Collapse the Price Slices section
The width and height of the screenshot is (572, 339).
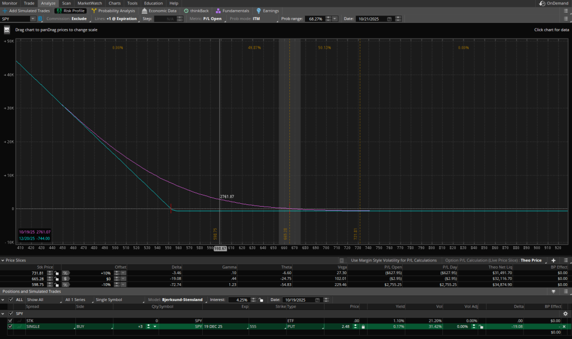(x=3, y=260)
